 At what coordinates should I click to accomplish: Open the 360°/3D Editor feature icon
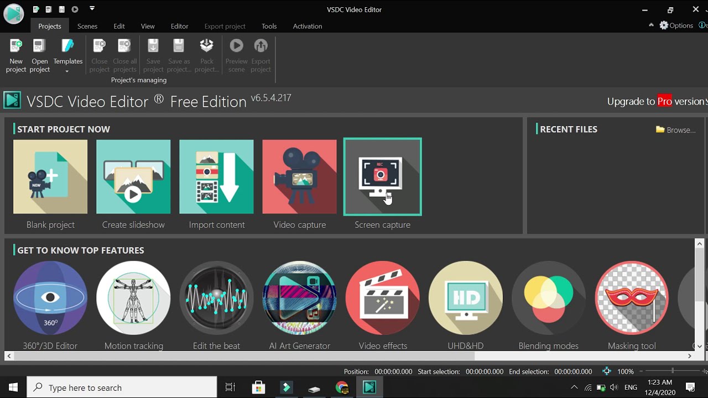click(50, 298)
